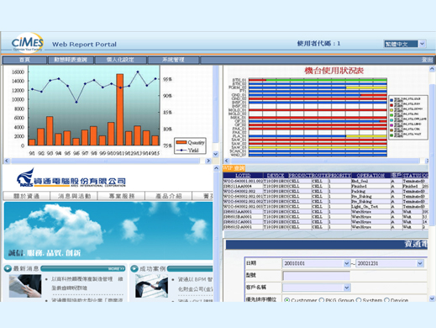Viewport: 436px width, 328px height.
Task: Click play icon beside 最新消息
Action: (8, 268)
